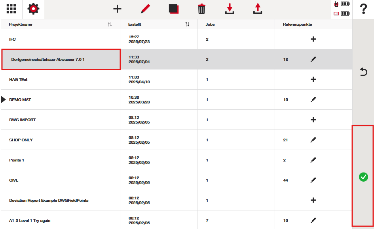Open help with the question mark
The width and height of the screenshot is (374, 229).
click(x=363, y=9)
